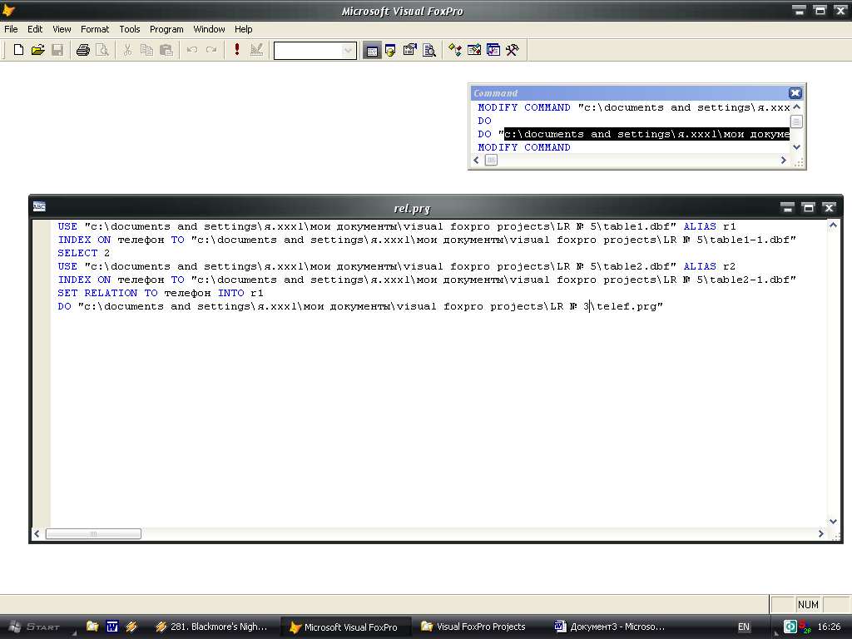The height and width of the screenshot is (639, 852).
Task: Click the Modify Form toolbar icon
Action: click(x=256, y=50)
